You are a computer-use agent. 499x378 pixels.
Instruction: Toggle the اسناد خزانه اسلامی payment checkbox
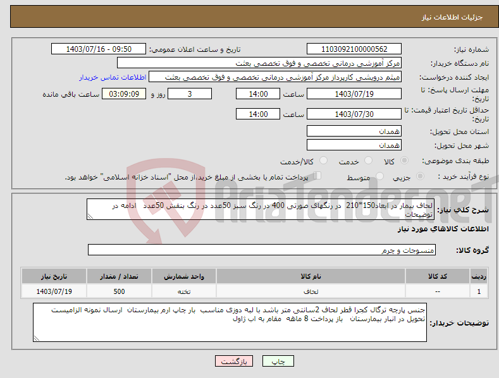click(317, 176)
